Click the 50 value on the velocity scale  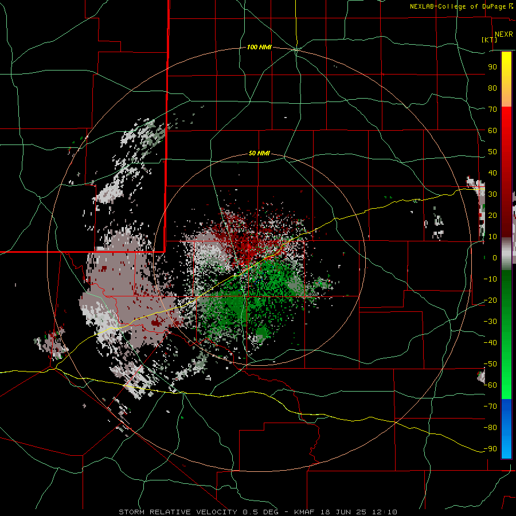tap(492, 152)
